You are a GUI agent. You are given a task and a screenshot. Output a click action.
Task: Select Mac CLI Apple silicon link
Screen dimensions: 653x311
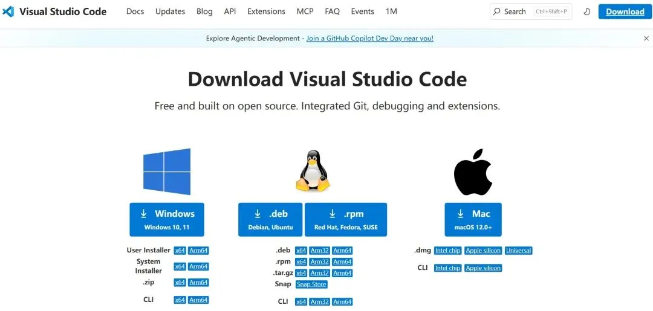483,268
